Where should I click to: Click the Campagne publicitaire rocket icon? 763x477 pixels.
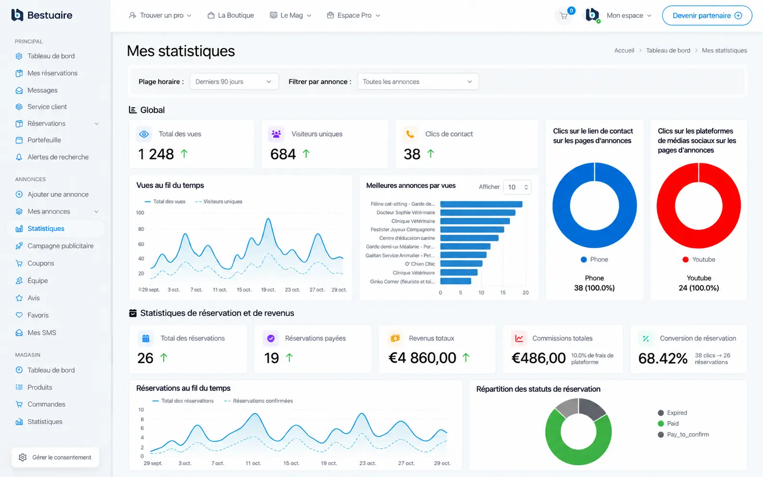(x=19, y=246)
